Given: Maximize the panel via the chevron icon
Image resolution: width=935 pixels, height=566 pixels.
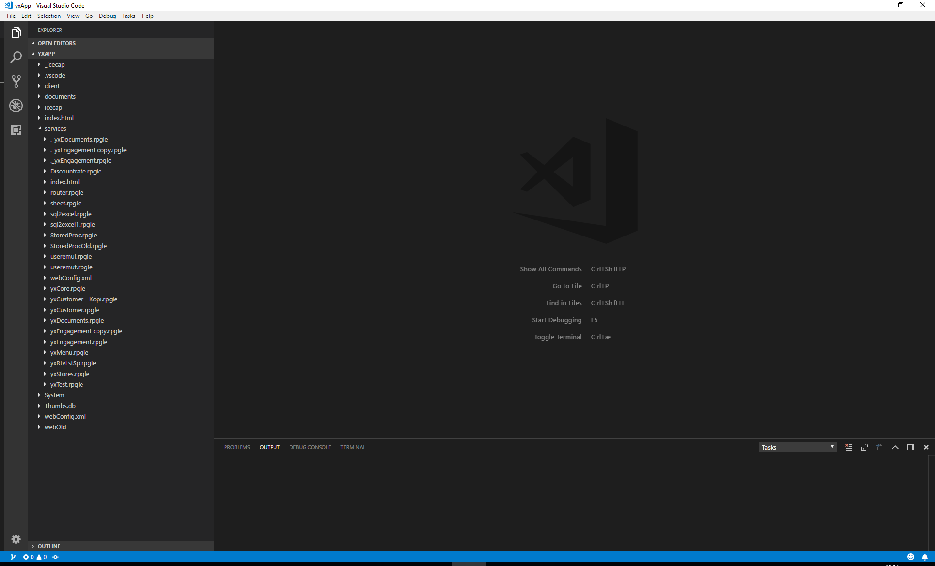Looking at the screenshot, I should (895, 447).
